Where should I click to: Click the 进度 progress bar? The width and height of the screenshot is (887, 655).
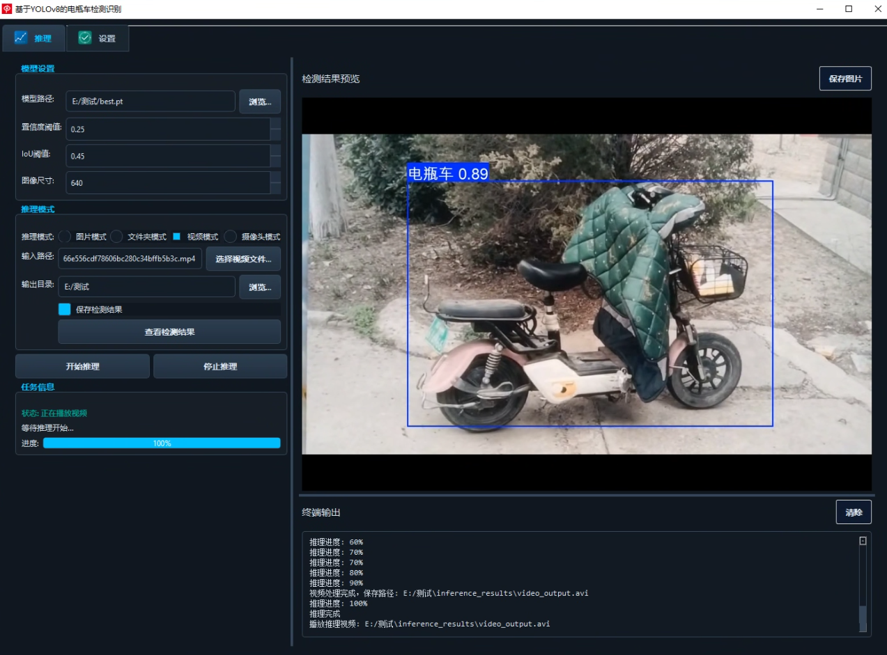[162, 443]
